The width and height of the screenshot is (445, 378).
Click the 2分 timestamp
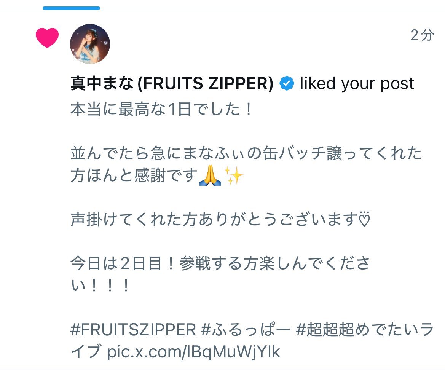[x=422, y=35]
